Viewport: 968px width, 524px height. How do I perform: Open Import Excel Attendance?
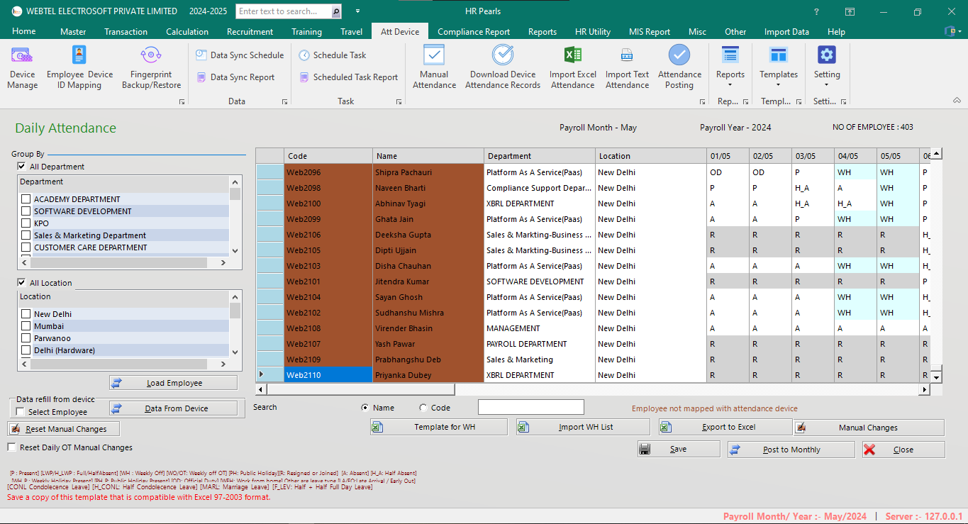[572, 65]
